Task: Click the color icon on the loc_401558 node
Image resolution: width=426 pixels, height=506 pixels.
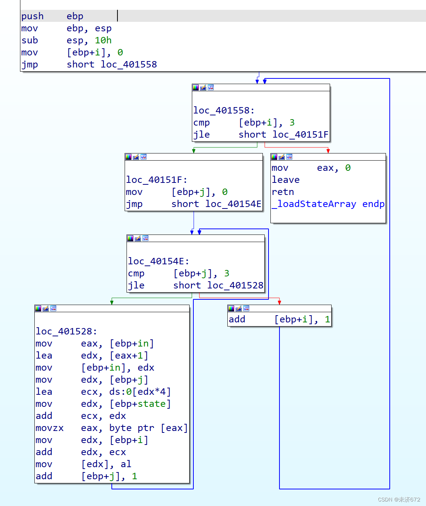Action: tap(196, 87)
